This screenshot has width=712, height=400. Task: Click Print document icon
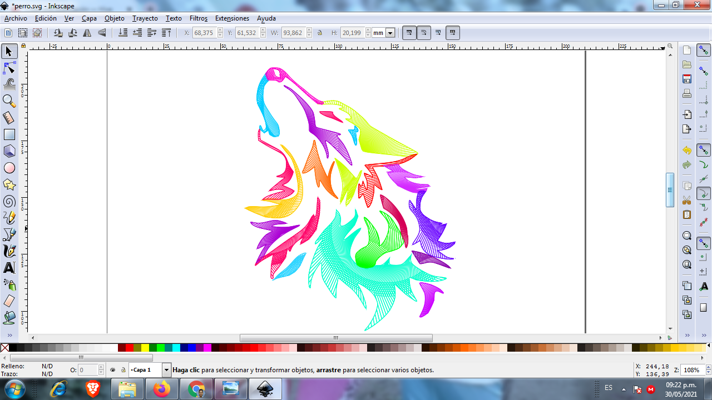687,94
